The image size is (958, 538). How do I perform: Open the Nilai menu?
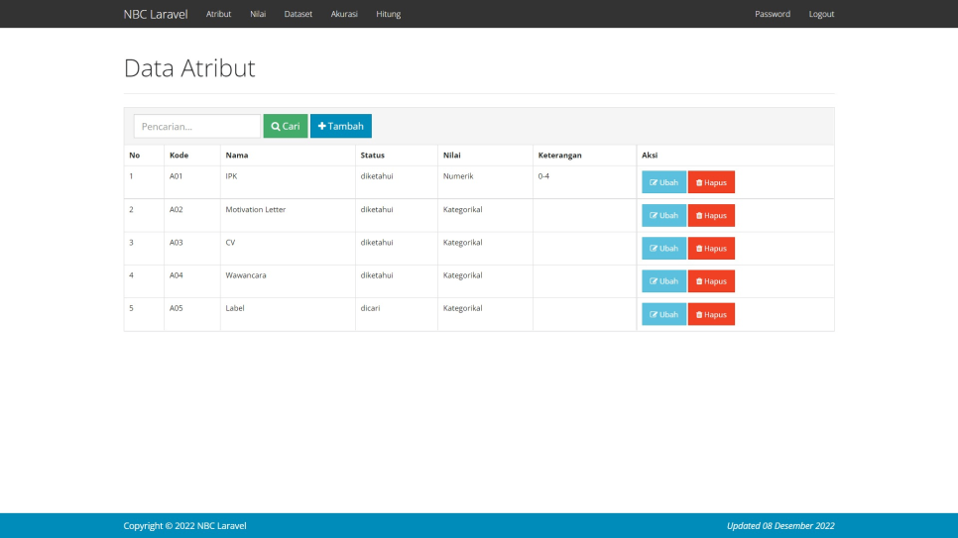pyautogui.click(x=258, y=14)
